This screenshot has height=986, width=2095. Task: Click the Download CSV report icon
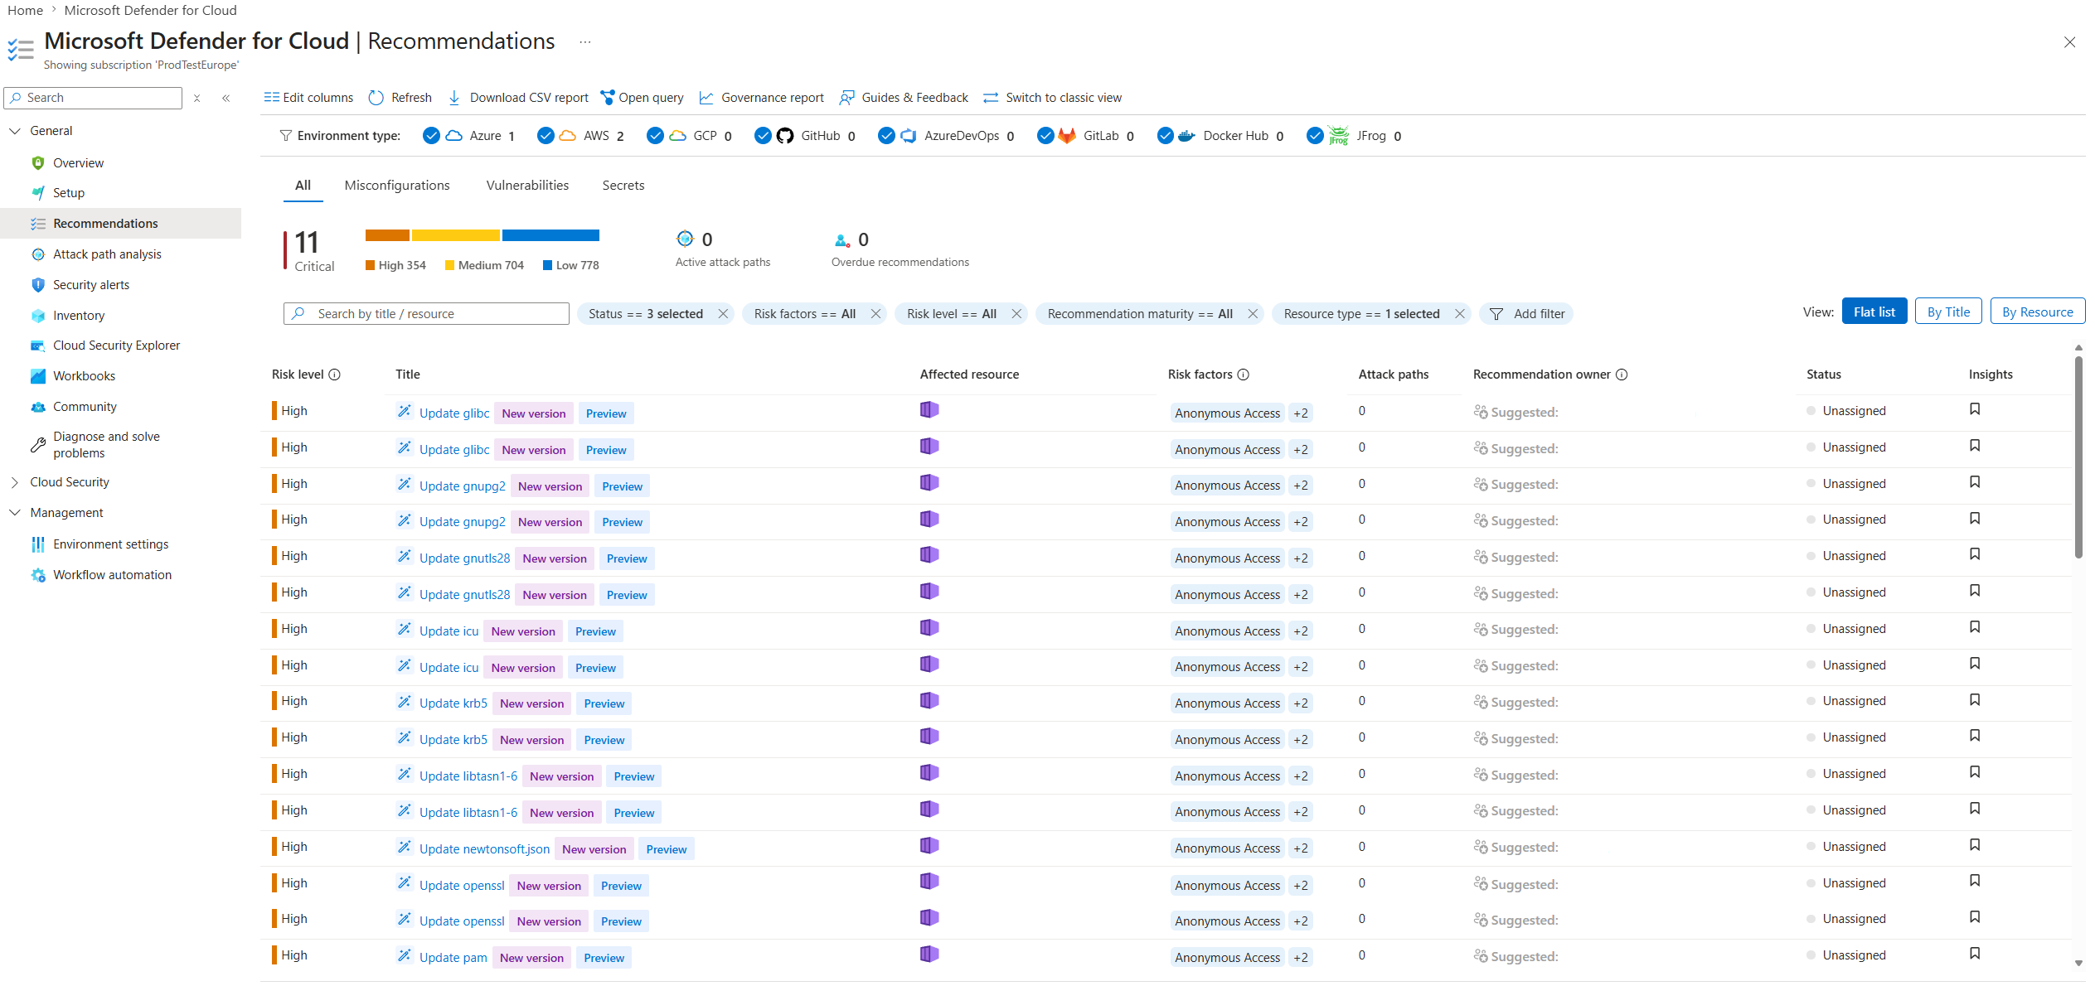[x=454, y=98]
